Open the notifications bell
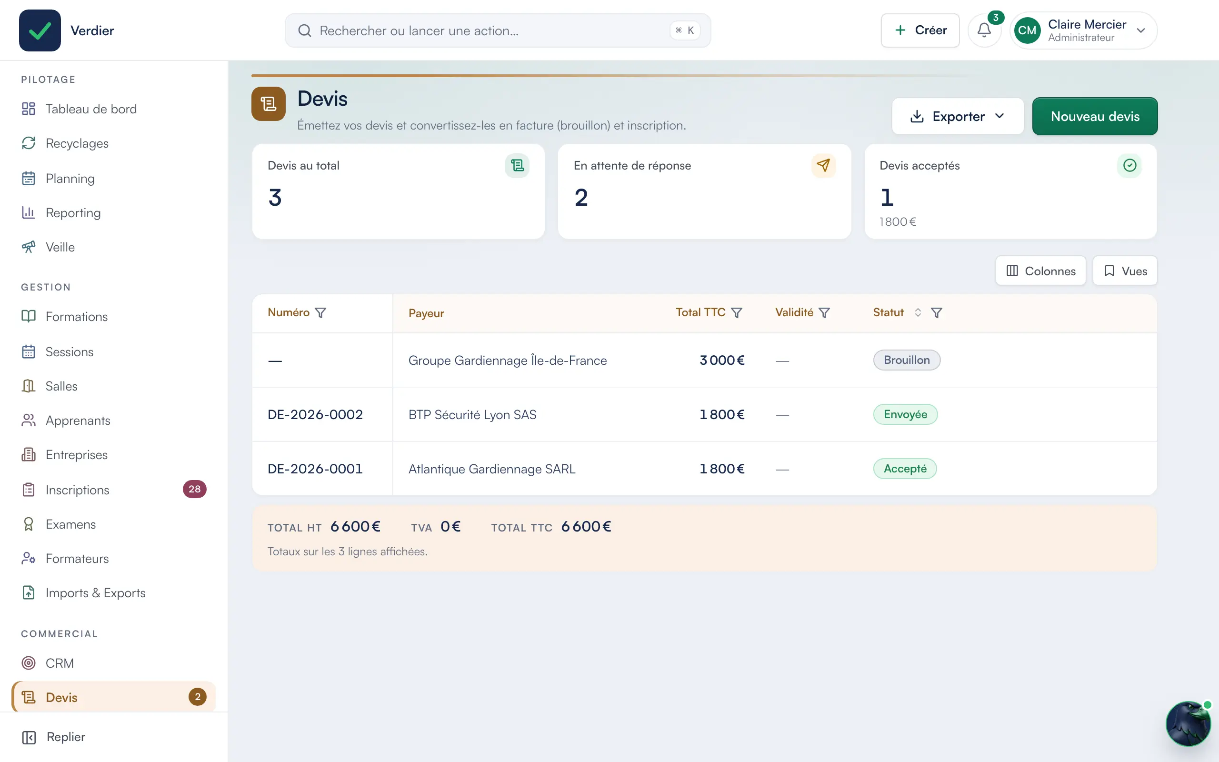This screenshot has width=1219, height=762. 984,30
